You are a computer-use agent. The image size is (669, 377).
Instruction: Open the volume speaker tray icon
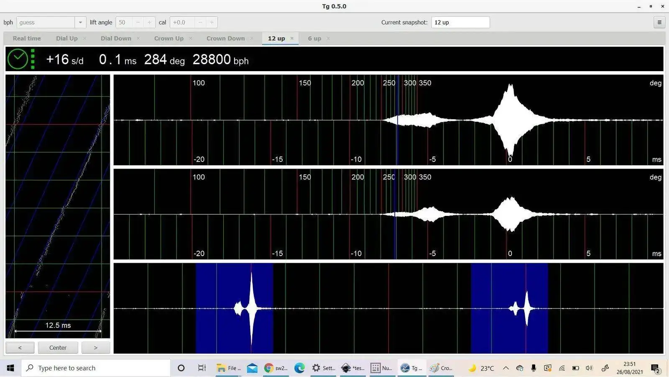click(590, 368)
